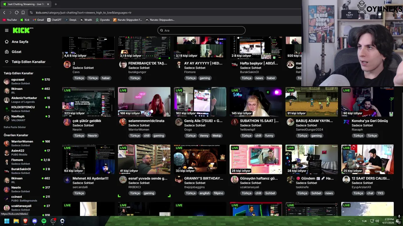This screenshot has height=226, width=403.
Task: Open oguzsasi channel from followed list
Action: tap(27, 81)
